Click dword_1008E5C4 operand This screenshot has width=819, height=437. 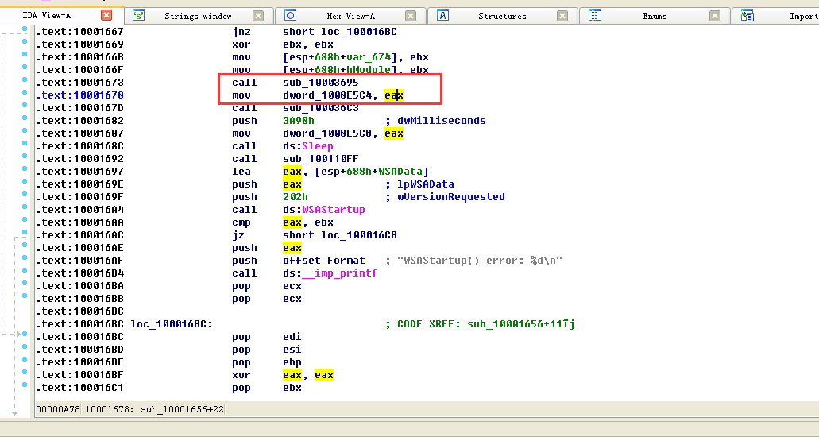327,95
